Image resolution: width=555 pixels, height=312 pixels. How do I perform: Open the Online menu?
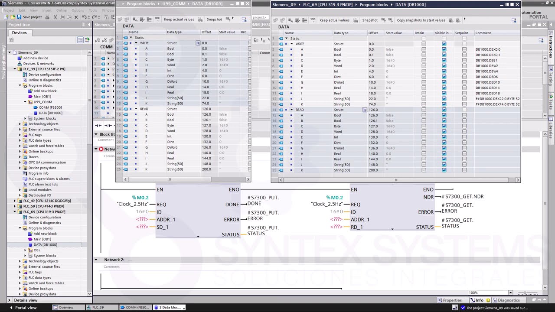coord(61,10)
